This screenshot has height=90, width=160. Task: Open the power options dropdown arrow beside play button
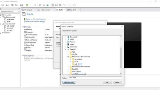[x=30, y=5]
